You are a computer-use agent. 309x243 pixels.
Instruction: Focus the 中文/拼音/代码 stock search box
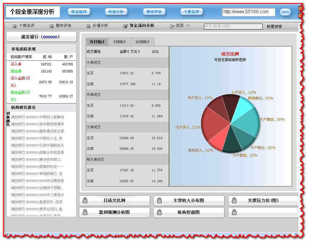coord(233,27)
